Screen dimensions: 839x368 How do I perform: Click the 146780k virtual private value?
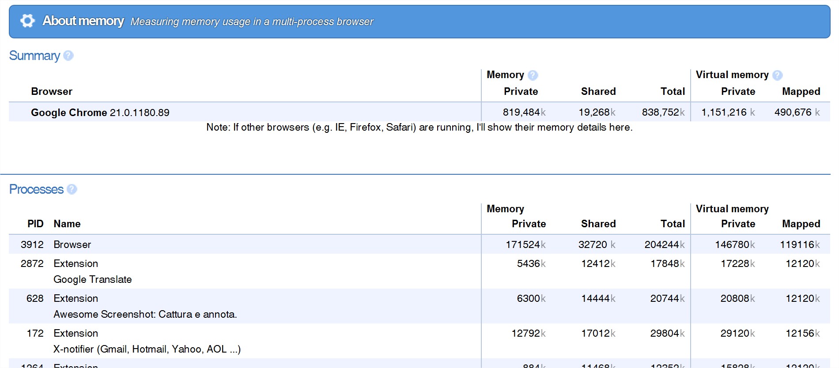pyautogui.click(x=735, y=244)
